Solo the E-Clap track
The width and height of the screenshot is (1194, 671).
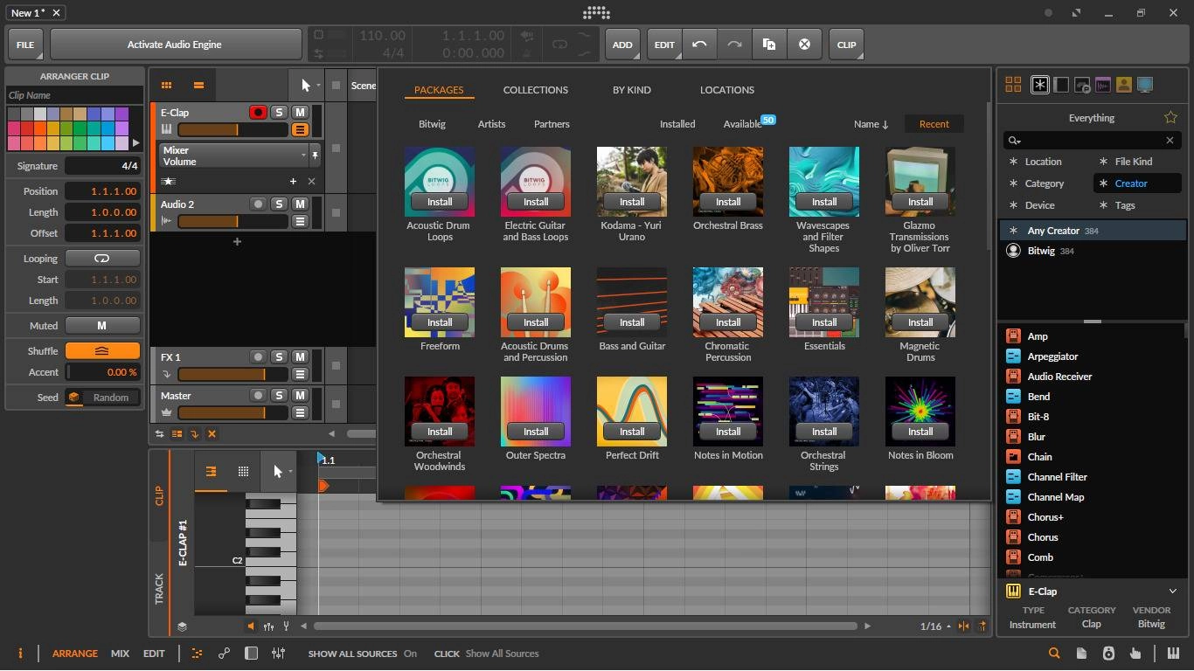click(x=279, y=112)
